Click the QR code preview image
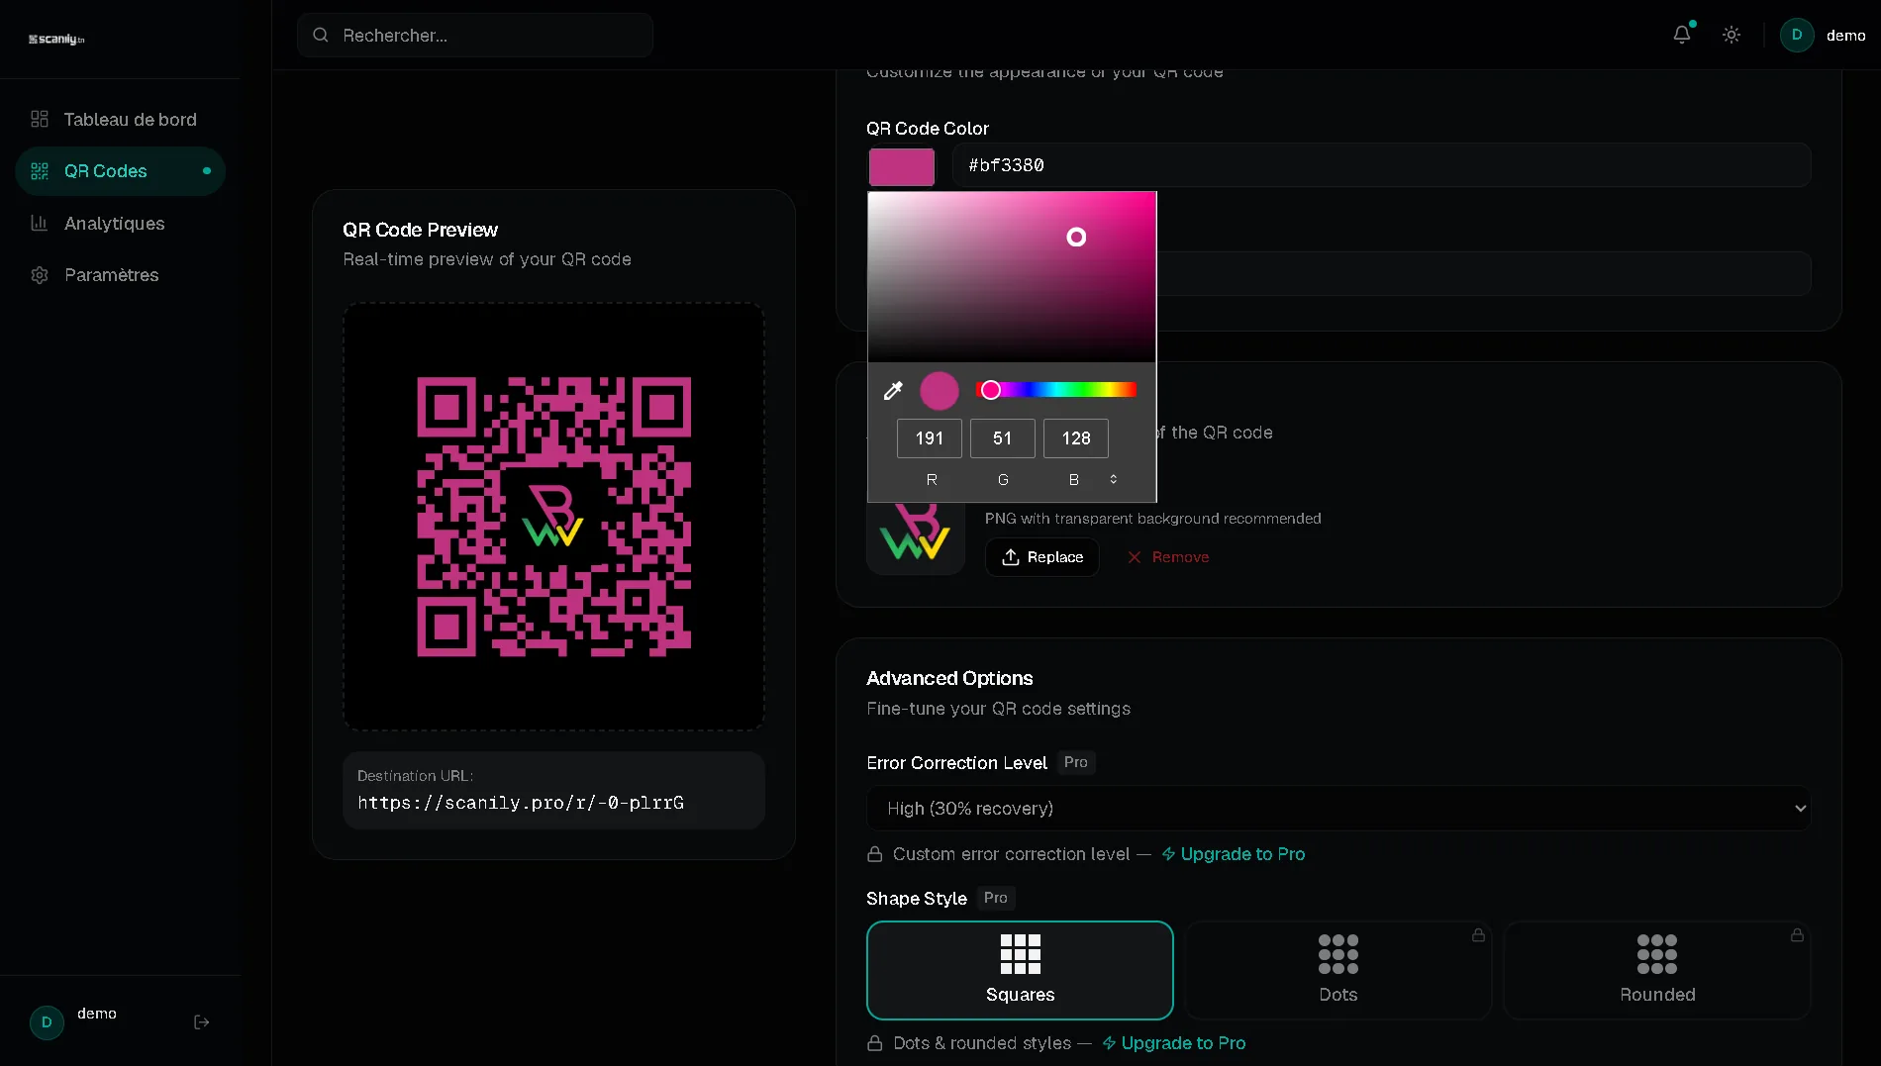This screenshot has width=1881, height=1066. 553,517
